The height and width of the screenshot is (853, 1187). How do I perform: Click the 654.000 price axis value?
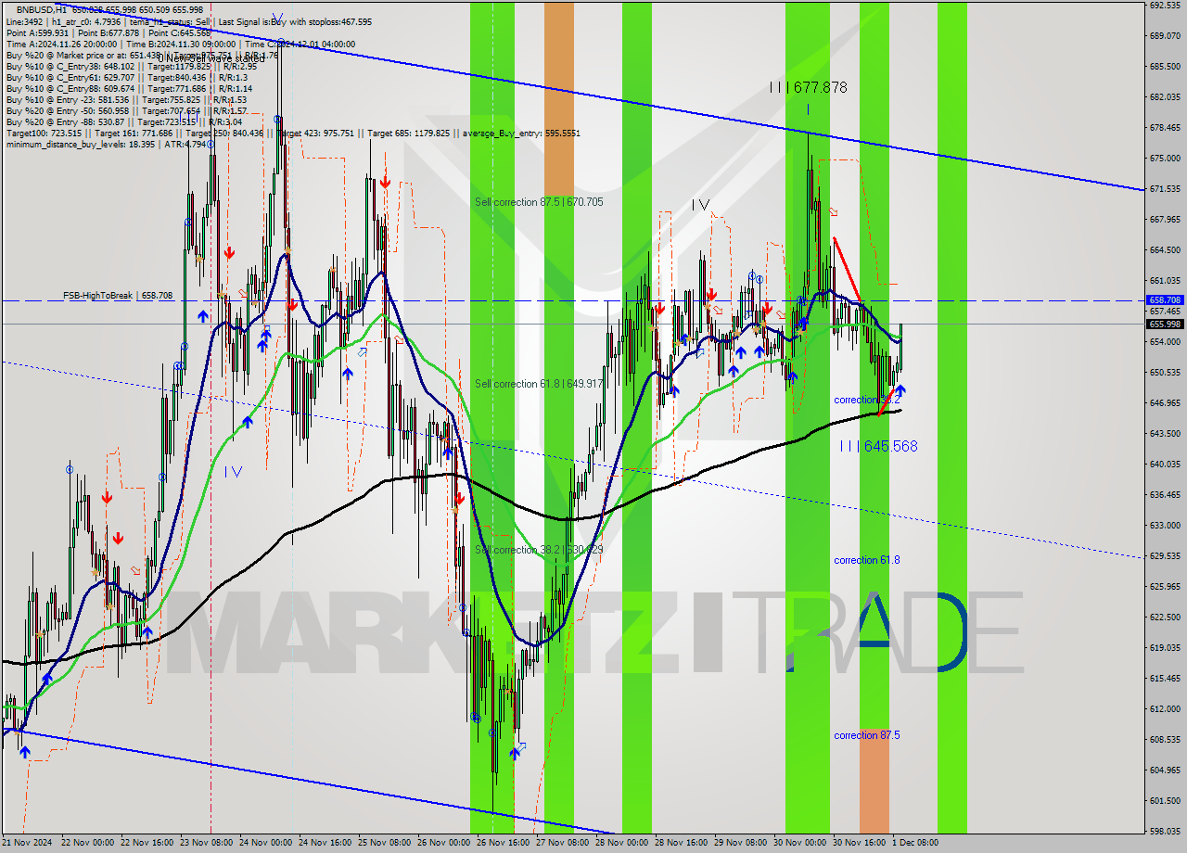pos(1165,342)
